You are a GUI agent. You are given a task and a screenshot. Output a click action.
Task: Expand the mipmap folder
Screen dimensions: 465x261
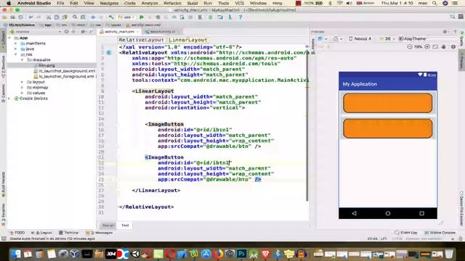[x=22, y=88]
